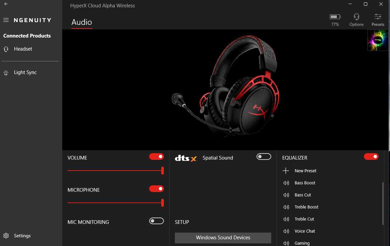This screenshot has width=390, height=246.
Task: Minimize the NGENUITY window
Action: point(350,4)
